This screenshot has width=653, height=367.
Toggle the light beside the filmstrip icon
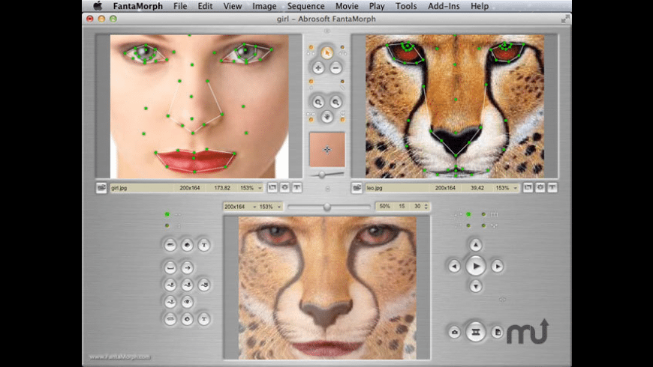click(483, 214)
